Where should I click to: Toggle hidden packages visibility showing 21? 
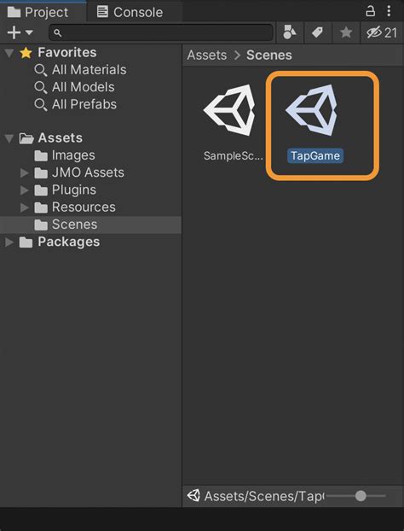pyautogui.click(x=382, y=32)
